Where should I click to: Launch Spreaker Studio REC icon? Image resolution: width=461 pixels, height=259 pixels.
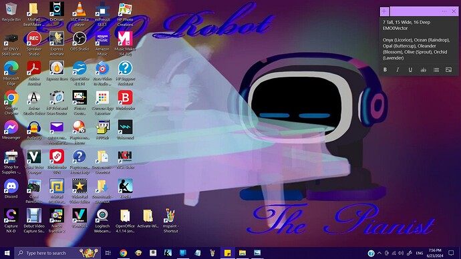34,43
